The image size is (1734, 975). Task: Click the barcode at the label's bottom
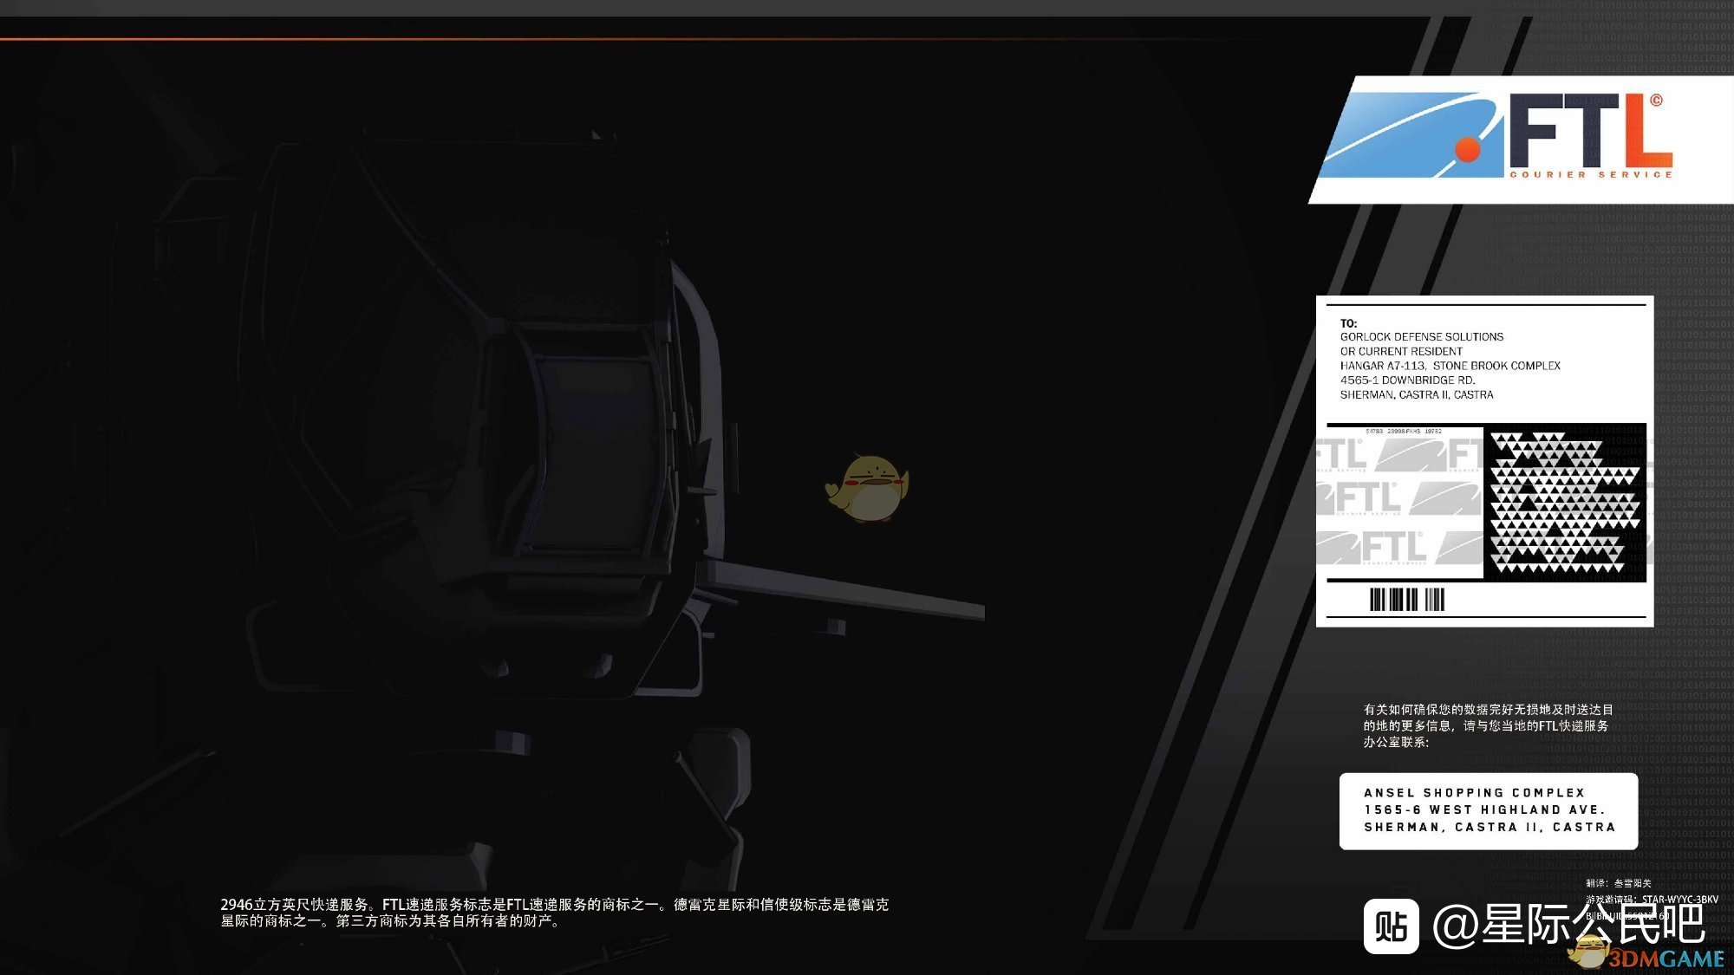pyautogui.click(x=1407, y=600)
